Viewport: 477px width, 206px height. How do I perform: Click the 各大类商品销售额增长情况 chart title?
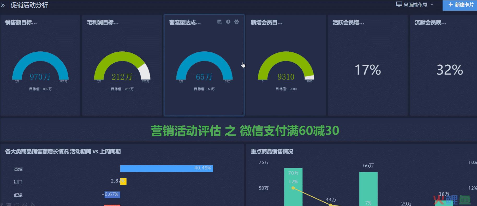tap(63, 152)
